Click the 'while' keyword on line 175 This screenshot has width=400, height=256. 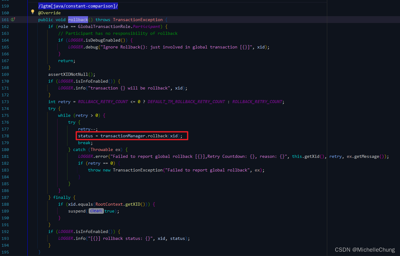pyautogui.click(x=64, y=115)
